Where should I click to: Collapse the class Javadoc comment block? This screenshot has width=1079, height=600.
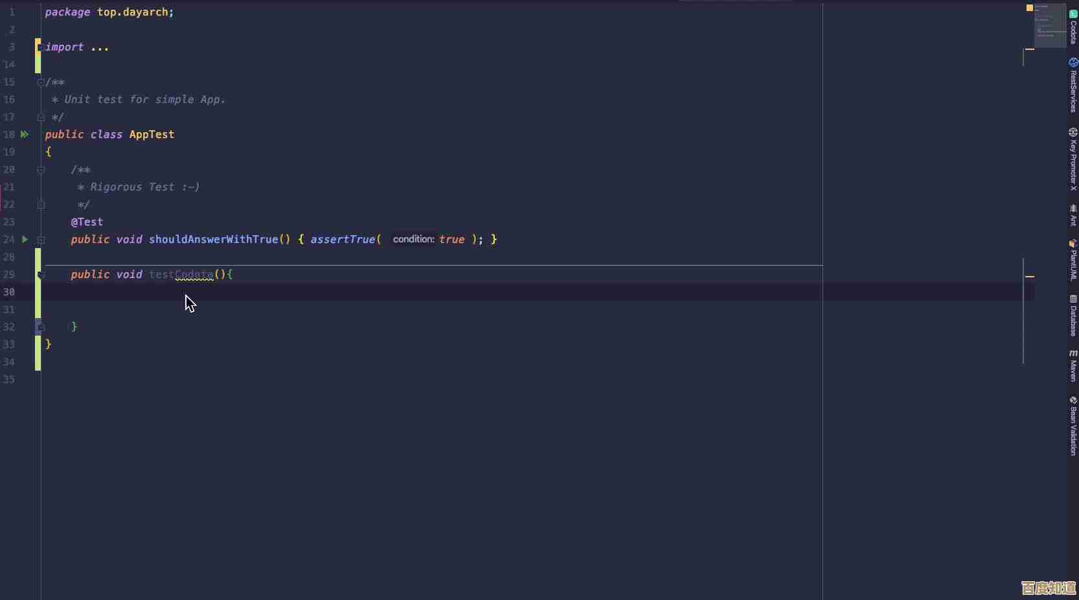tap(41, 82)
